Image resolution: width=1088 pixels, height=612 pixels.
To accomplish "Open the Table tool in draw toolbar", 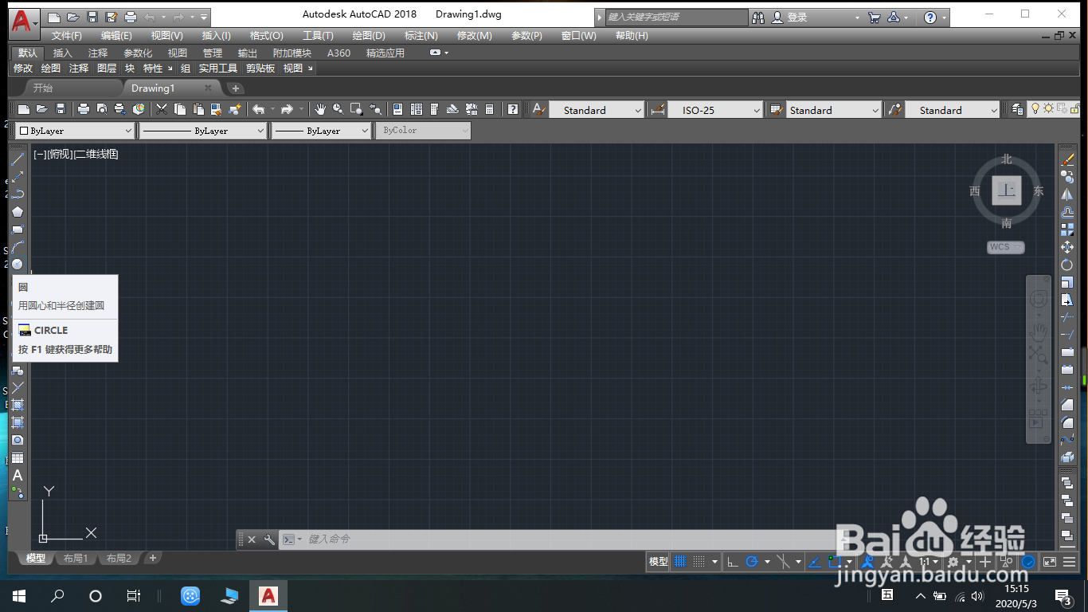I will point(18,457).
